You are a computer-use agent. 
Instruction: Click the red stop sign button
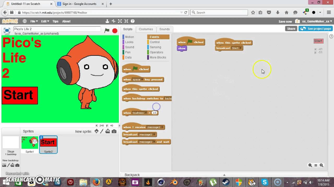(x=115, y=31)
